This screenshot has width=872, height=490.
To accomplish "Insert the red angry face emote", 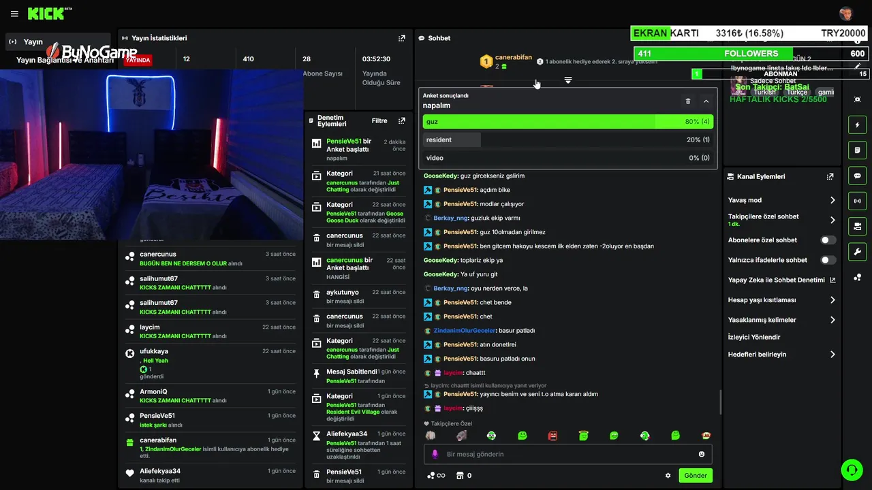I will (552, 436).
